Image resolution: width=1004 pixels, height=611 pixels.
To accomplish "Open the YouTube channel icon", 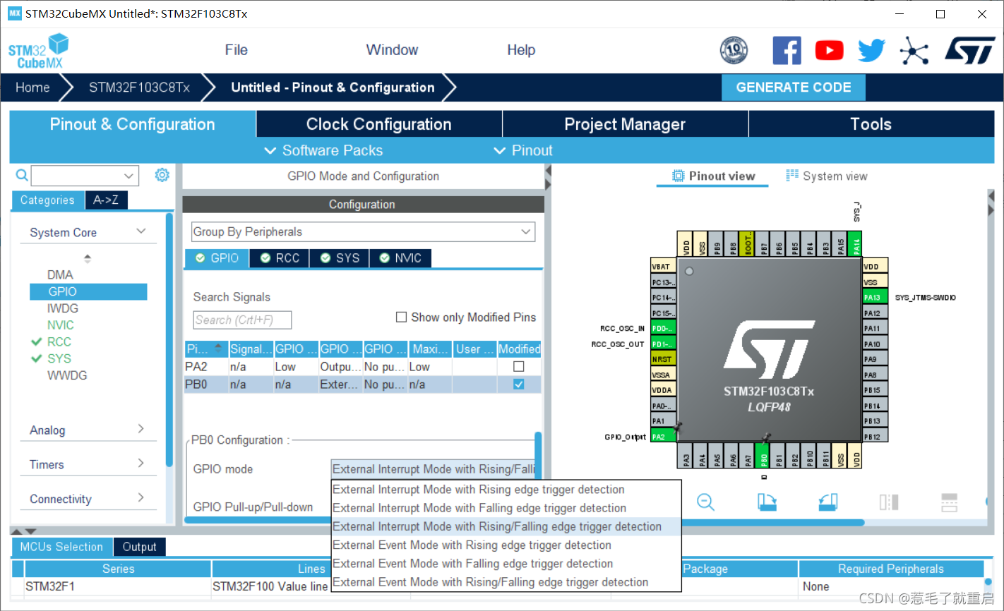I will [x=829, y=51].
